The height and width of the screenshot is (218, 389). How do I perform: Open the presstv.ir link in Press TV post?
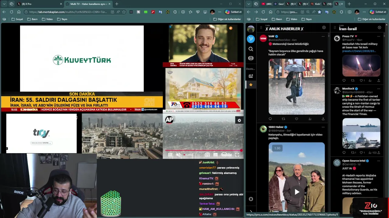[359, 51]
